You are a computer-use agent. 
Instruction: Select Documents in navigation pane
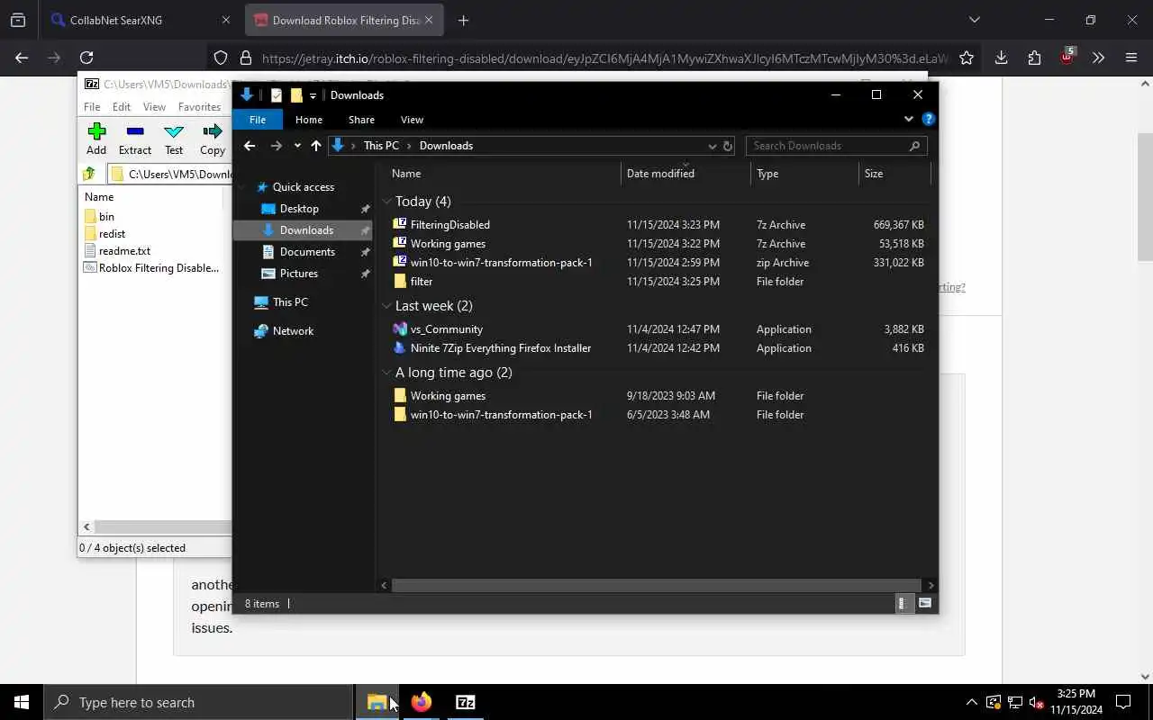coord(307,252)
